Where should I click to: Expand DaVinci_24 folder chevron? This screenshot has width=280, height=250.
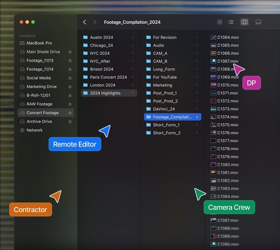(x=197, y=109)
